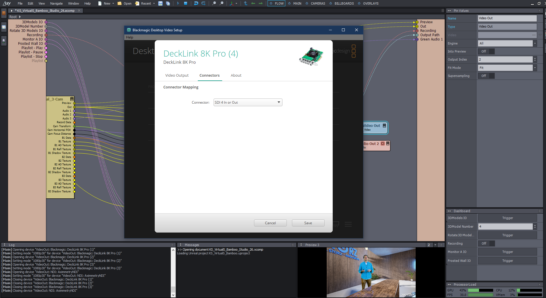Click the blue Play toolbar icon
Image resolution: width=546 pixels, height=298 pixels.
tap(178, 3)
